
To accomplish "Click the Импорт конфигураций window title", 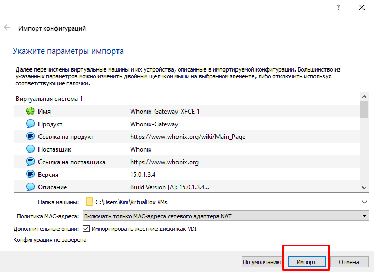I will pos(52,28).
